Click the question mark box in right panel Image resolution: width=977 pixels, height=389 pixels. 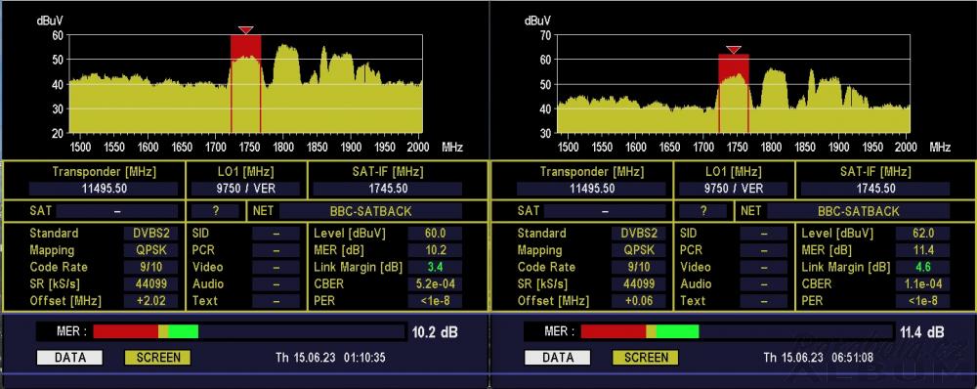pos(702,211)
